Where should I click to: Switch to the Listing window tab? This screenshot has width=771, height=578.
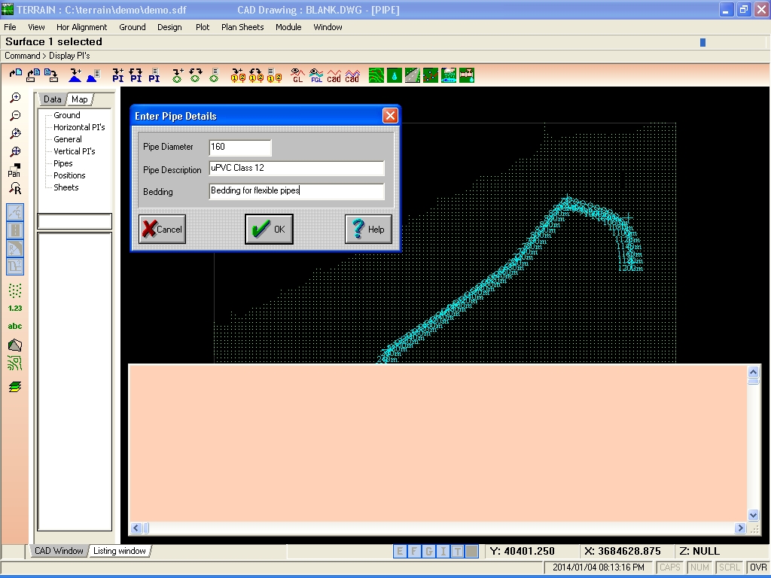pos(120,551)
